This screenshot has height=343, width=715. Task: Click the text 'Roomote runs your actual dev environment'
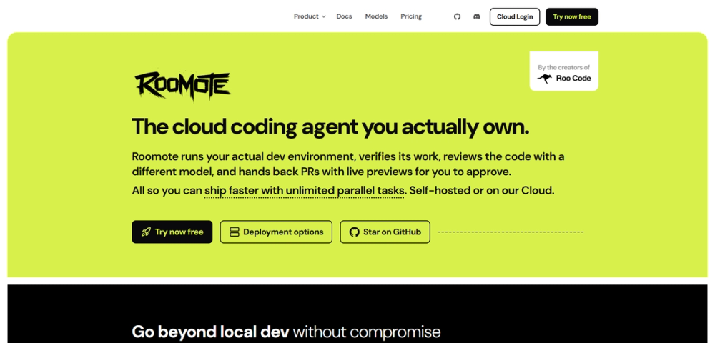[x=244, y=156]
